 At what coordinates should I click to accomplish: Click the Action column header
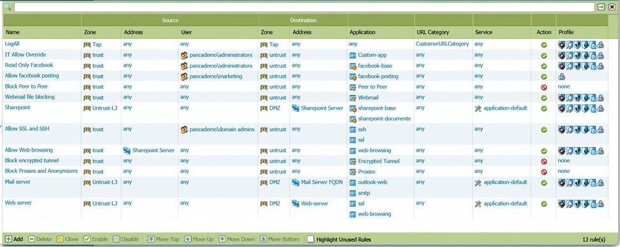[x=543, y=32]
